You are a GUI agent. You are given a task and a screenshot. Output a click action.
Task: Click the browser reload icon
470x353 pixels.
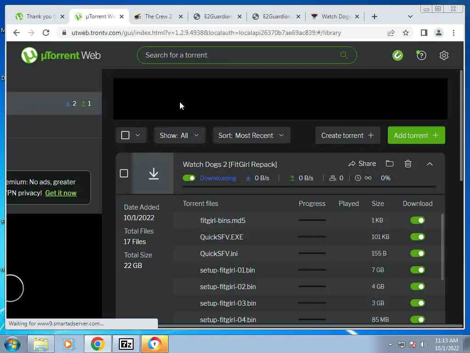[46, 33]
